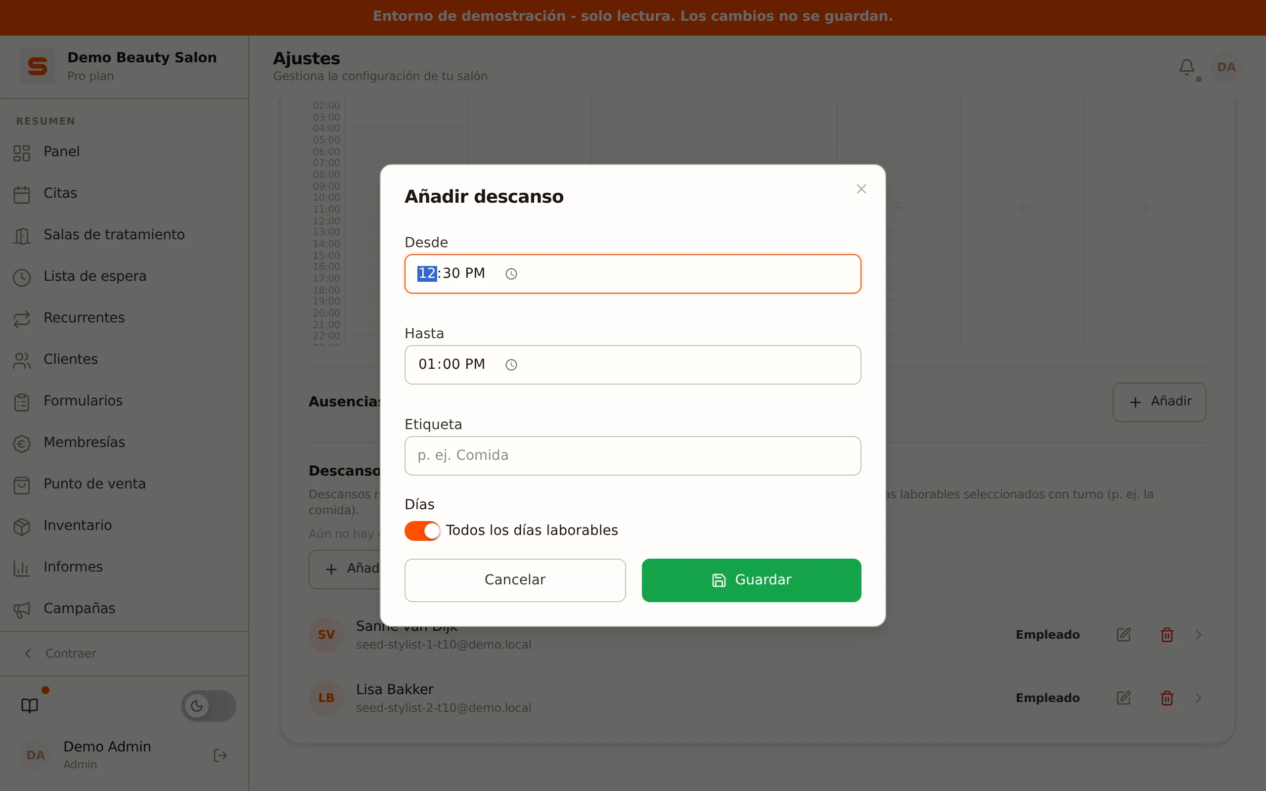The height and width of the screenshot is (791, 1266).
Task: Click the Cancelar button
Action: (x=515, y=579)
